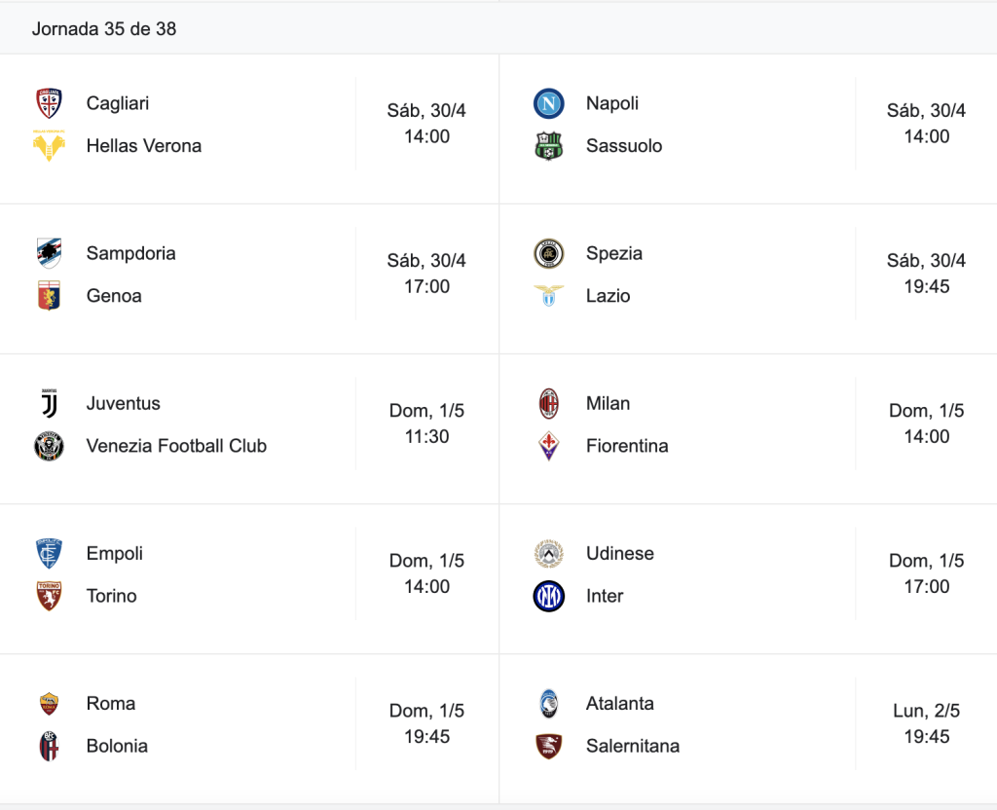Click the Atalanta team logo
This screenshot has height=810, width=997.
549,703
